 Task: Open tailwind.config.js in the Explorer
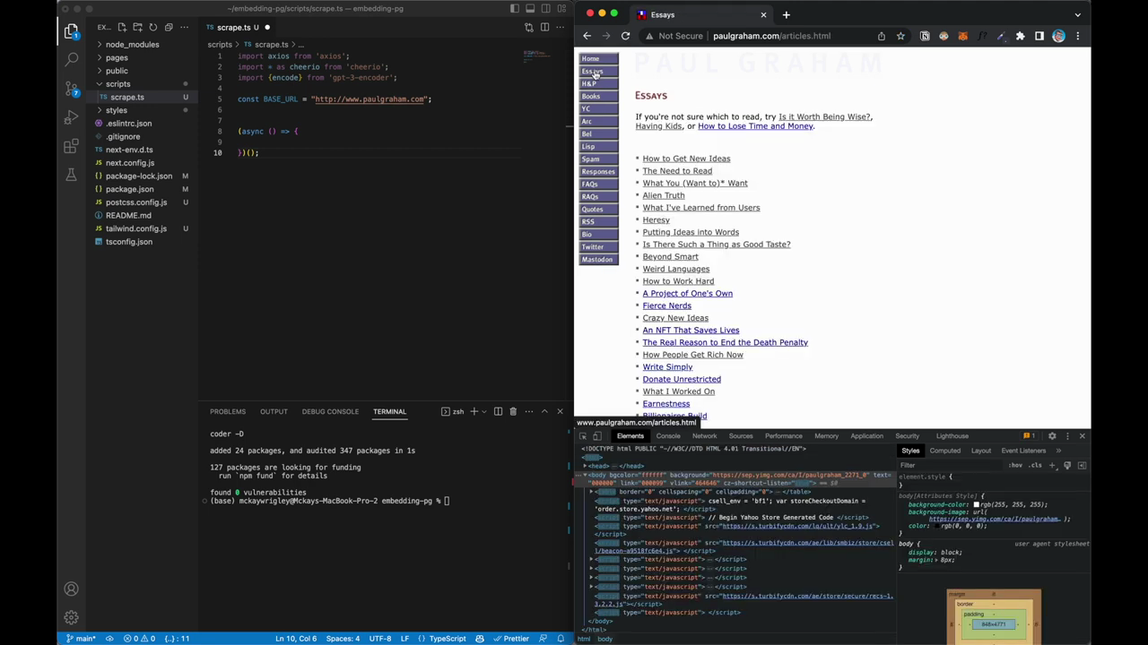(x=135, y=228)
